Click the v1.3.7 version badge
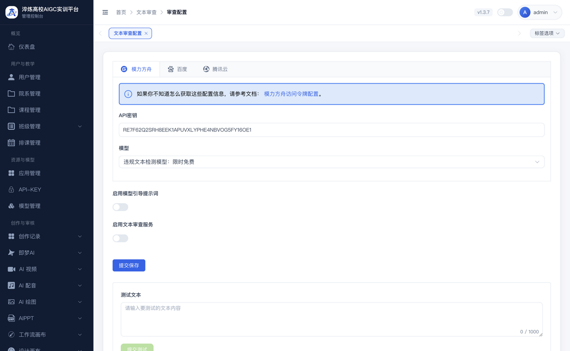Image resolution: width=570 pixels, height=351 pixels. tap(484, 12)
